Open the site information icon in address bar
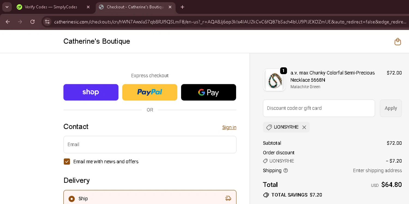Screen dimensions: 409x204 [x=47, y=22]
